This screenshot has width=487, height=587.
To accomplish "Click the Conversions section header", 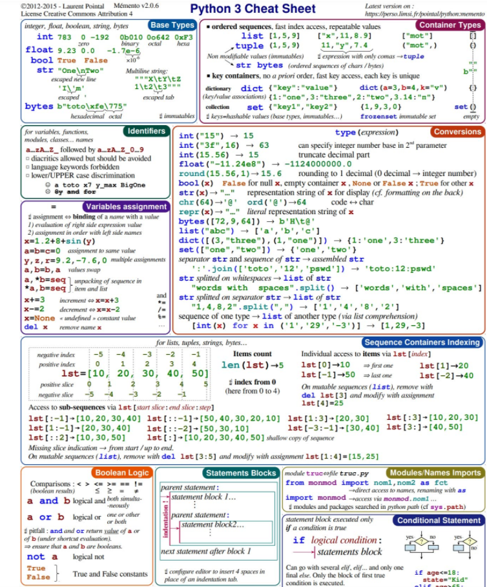I will pyautogui.click(x=457, y=132).
